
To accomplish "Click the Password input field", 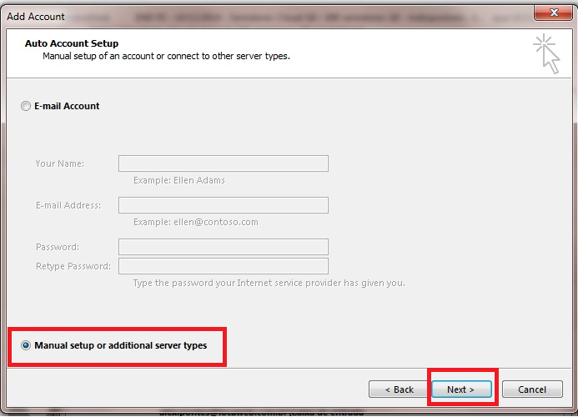I will (x=224, y=247).
